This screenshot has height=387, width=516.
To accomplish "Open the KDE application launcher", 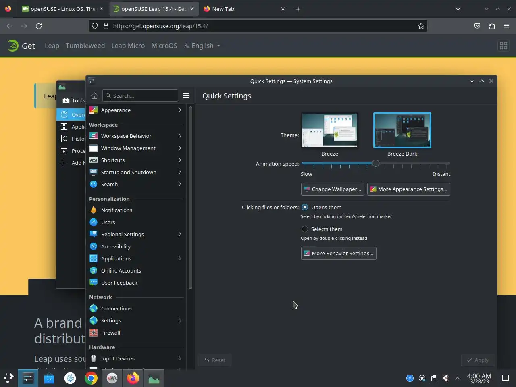I will pyautogui.click(x=8, y=378).
